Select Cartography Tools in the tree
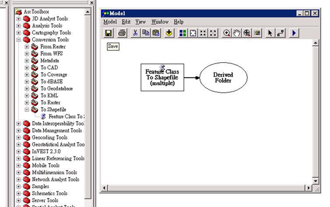The width and height of the screenshot is (330, 207). point(51,33)
